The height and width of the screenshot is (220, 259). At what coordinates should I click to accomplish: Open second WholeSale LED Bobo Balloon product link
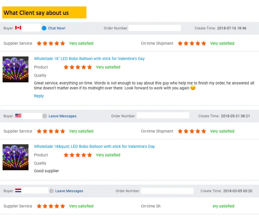tap(95, 146)
